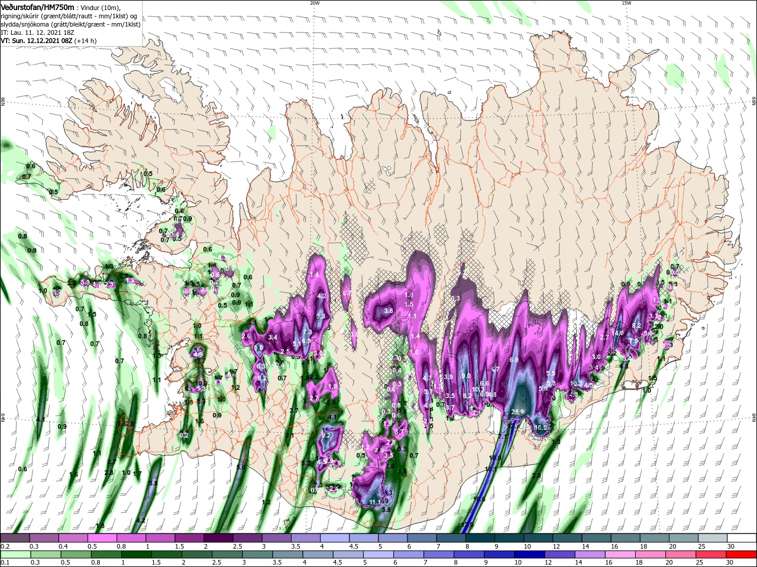Pick the dark teal 8 swatch, upper scale

coord(480,538)
